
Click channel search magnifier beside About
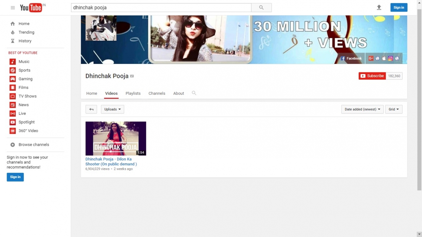point(194,93)
